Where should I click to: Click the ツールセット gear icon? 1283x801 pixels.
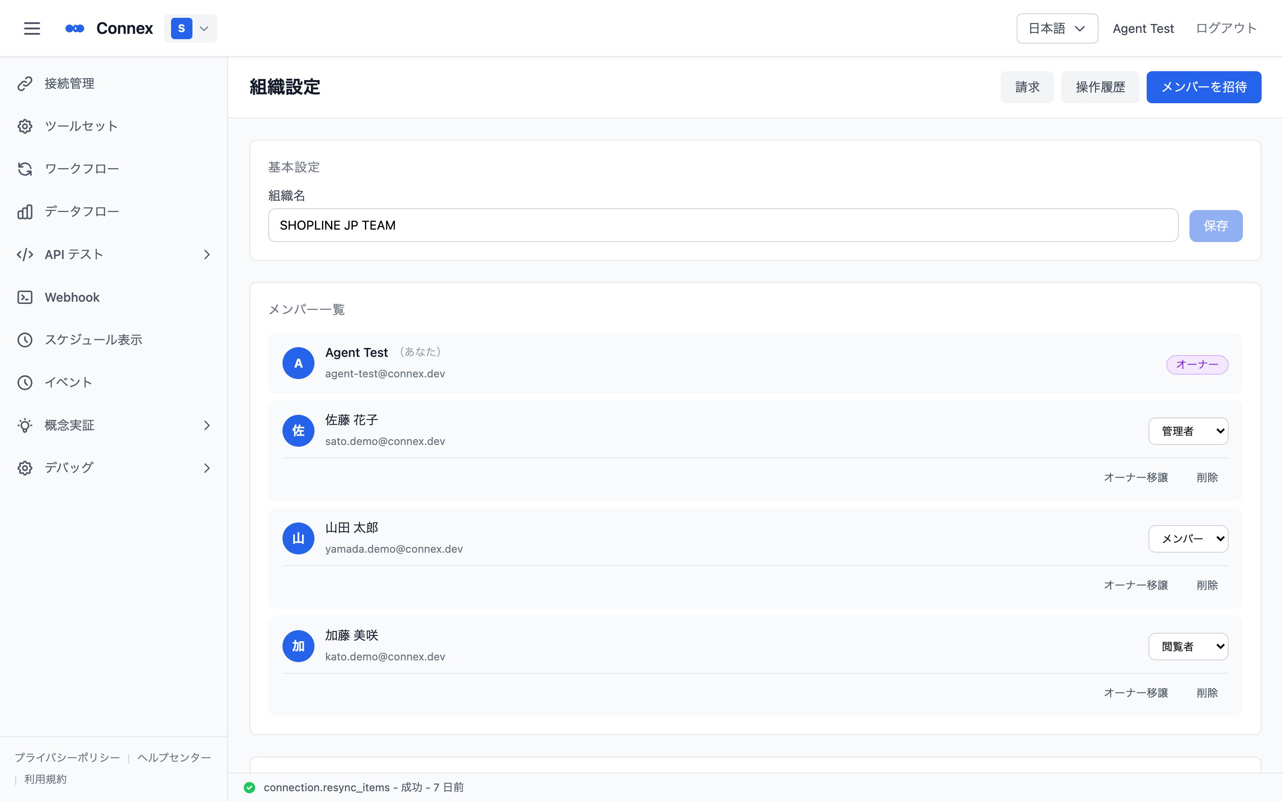[25, 126]
